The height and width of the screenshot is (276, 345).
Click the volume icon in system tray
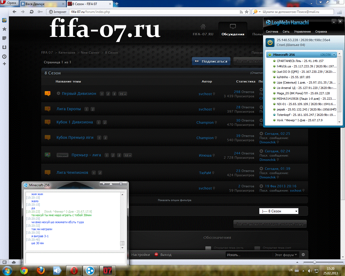point(310,271)
